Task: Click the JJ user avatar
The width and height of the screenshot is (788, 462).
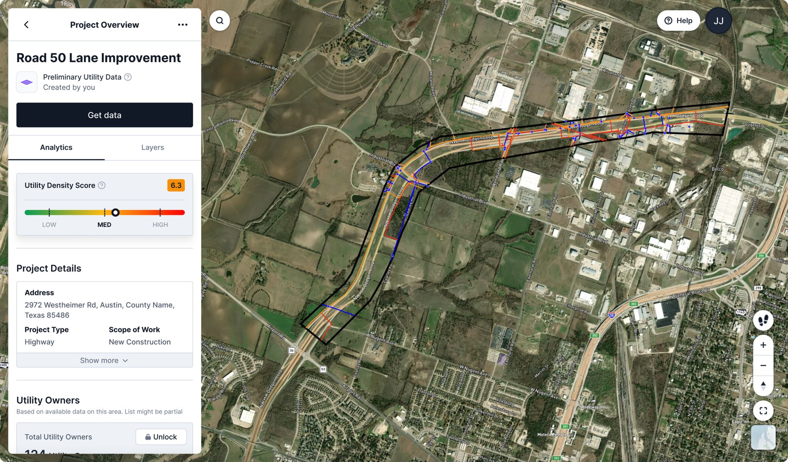Action: coord(718,21)
